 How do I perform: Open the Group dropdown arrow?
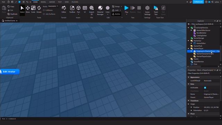[121, 7]
